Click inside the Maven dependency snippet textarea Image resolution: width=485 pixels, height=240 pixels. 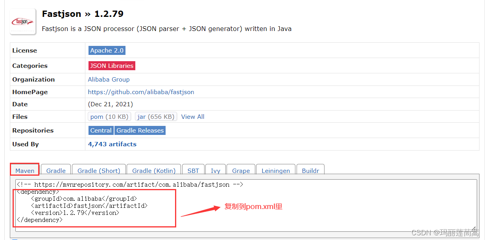tap(246, 205)
